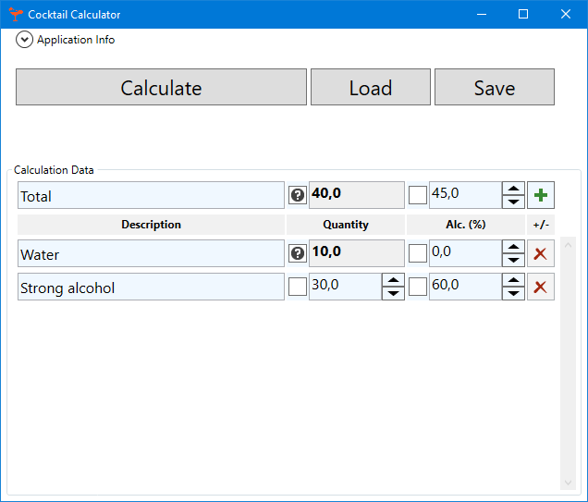
Task: Click the Water quantity field showing 10,0
Action: point(357,254)
